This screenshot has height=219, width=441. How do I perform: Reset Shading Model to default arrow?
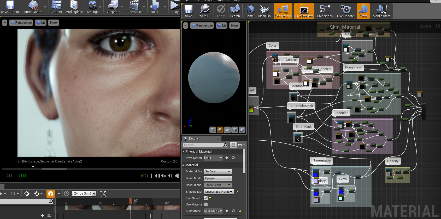coord(237,192)
